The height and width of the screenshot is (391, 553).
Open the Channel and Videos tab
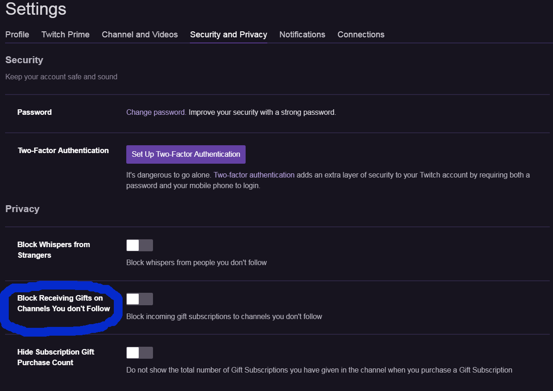point(140,35)
